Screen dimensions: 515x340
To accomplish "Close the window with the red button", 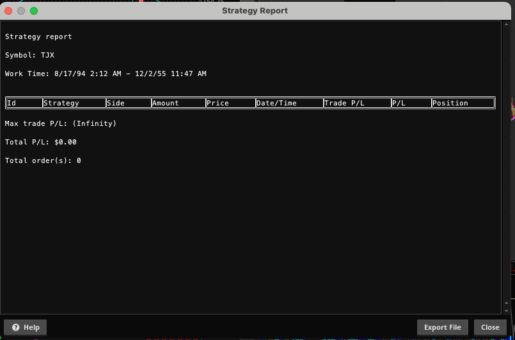I will [x=9, y=11].
